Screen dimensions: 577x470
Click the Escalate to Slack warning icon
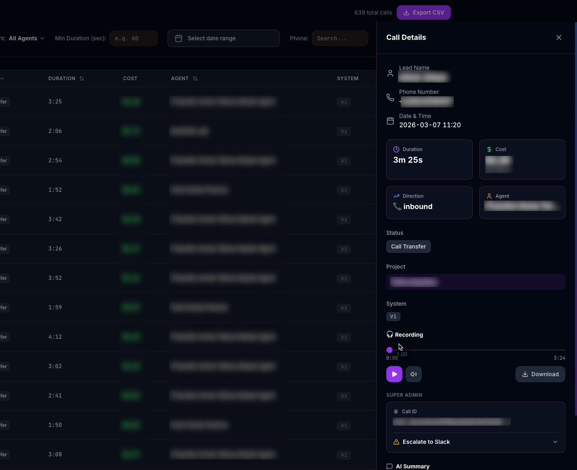tap(396, 442)
